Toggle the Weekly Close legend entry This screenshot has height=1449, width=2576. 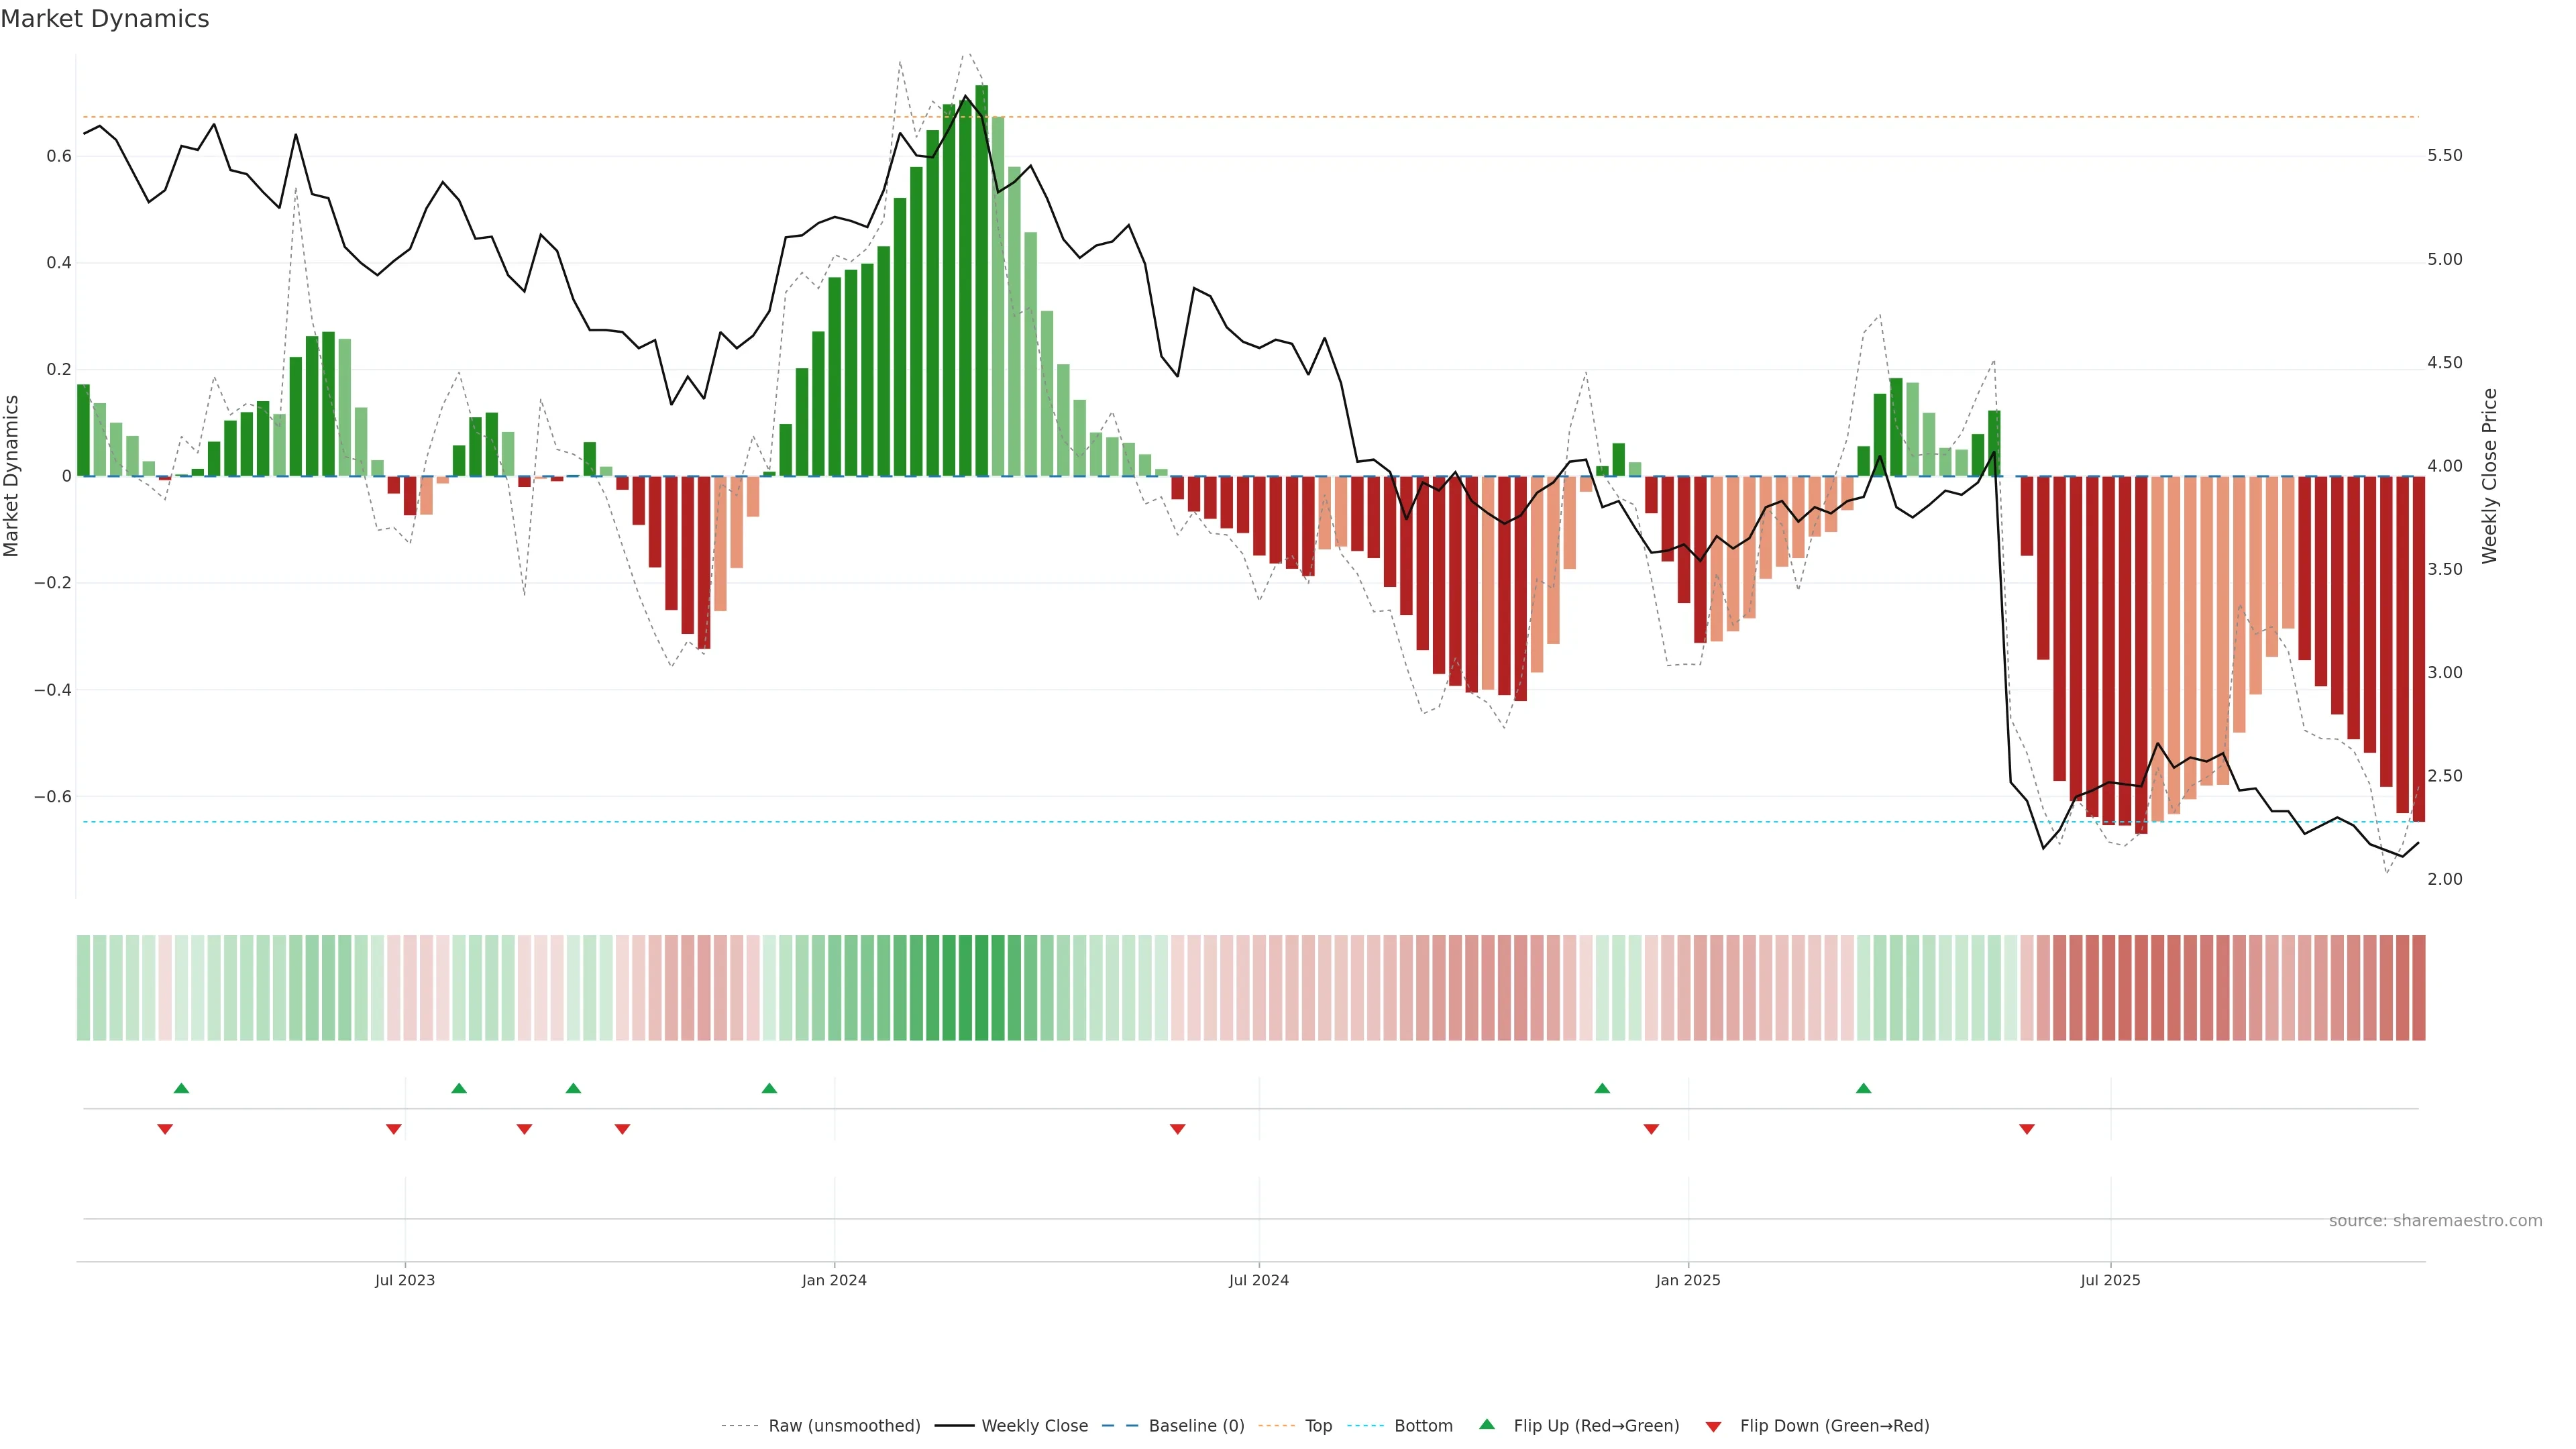pos(1034,1425)
